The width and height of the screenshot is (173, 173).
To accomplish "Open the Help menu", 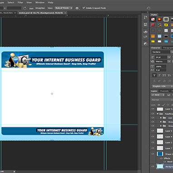I will [50, 2].
